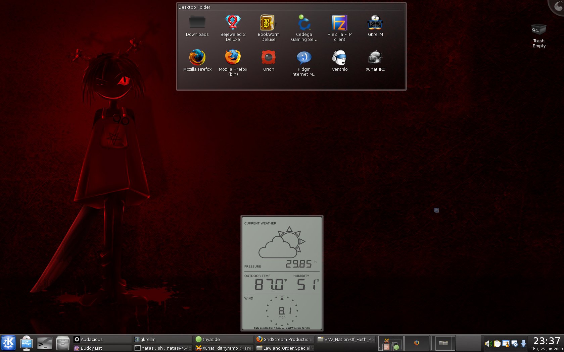Open the KDE Kickoff application launcher
564x352 pixels.
pyautogui.click(x=8, y=343)
